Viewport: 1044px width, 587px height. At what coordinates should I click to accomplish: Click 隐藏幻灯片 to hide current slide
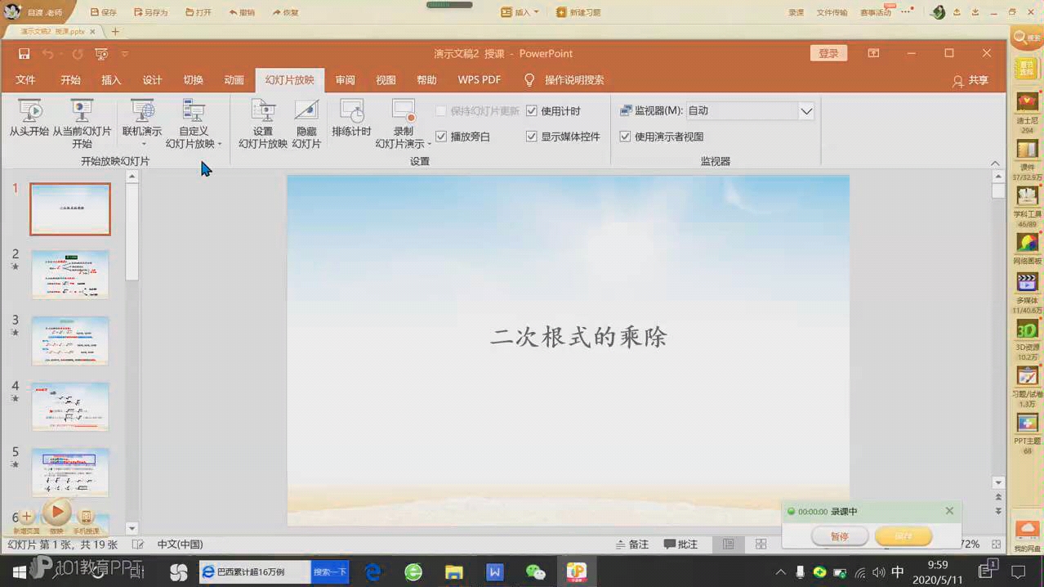pos(306,121)
